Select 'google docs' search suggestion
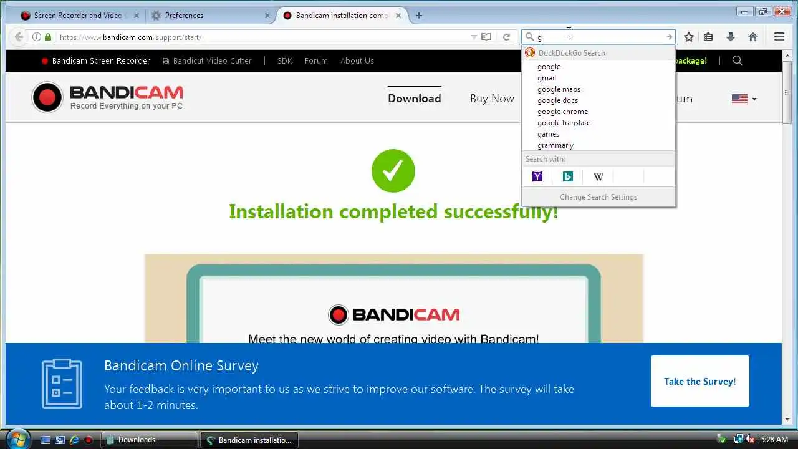Viewport: 798px width, 449px height. [x=598, y=100]
